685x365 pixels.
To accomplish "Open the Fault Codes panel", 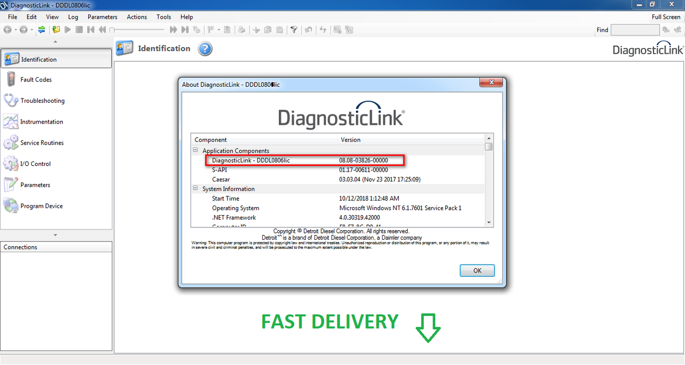I will 56,80.
